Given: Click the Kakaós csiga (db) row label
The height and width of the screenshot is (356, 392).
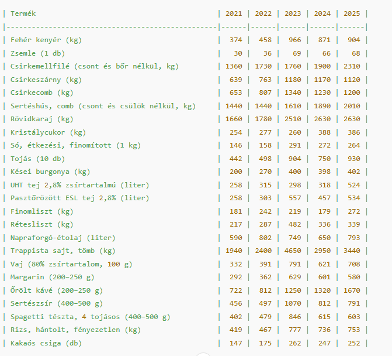Looking at the screenshot, I should (x=46, y=343).
